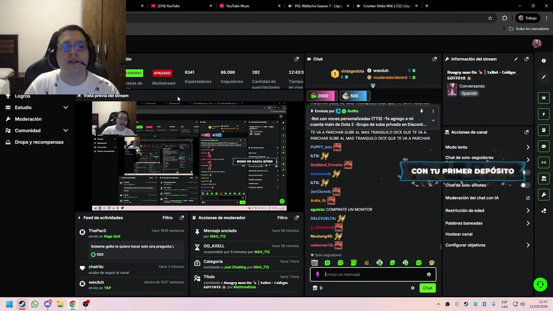Expand Restricción de edad options

(x=528, y=211)
